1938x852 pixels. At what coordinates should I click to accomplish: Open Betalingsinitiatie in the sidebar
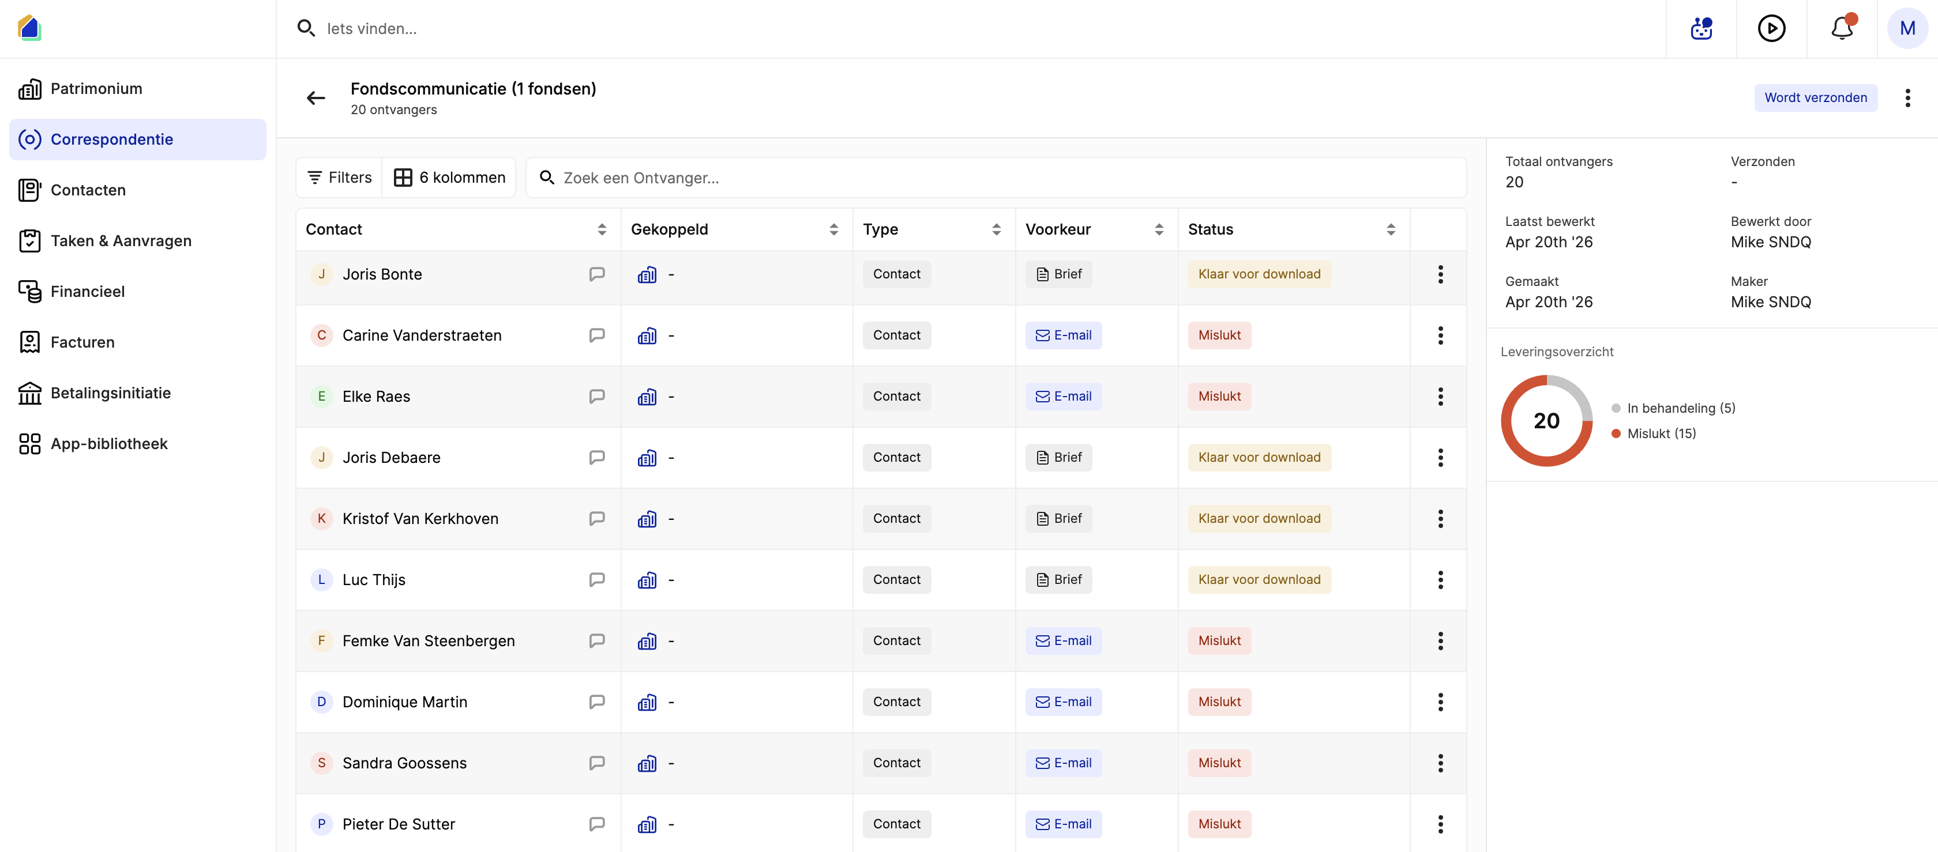point(138,393)
